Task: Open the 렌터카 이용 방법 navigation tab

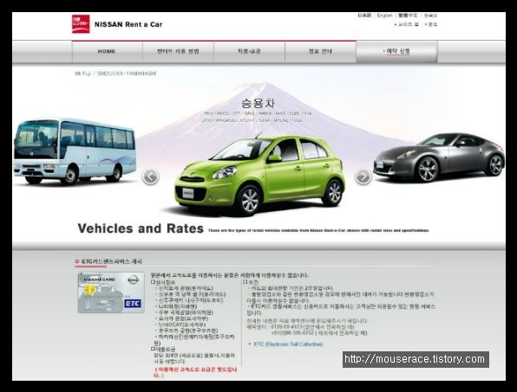Action: pos(178,52)
